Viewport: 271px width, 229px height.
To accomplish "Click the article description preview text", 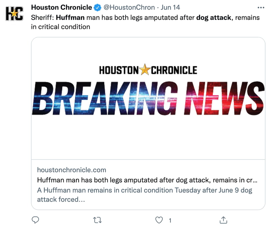I will (145, 195).
